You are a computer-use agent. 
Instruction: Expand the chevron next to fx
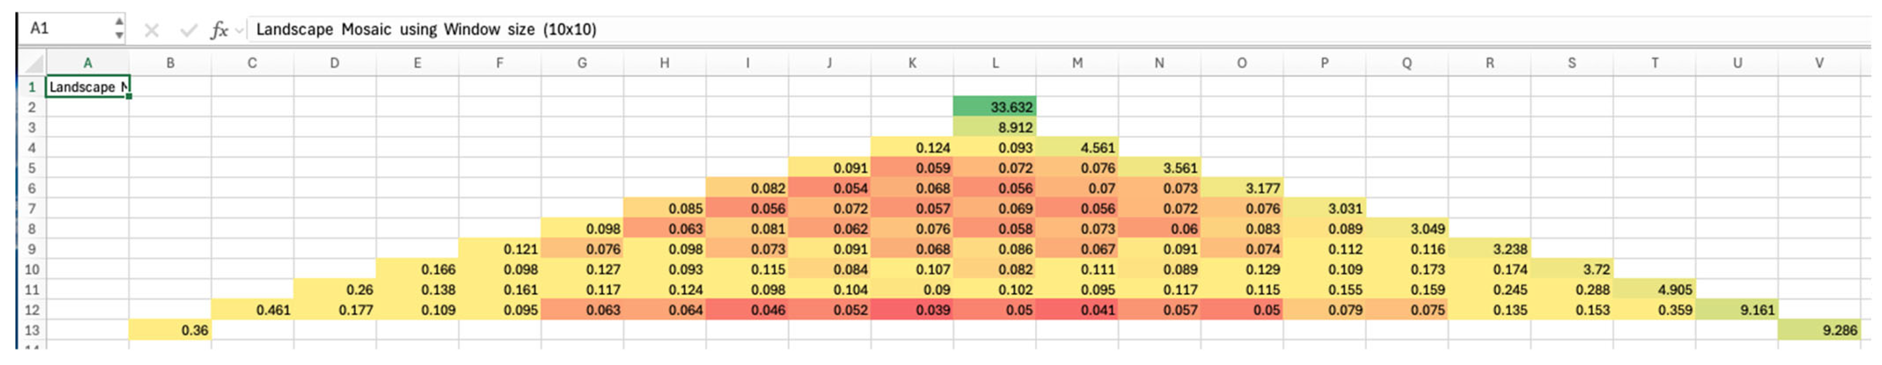[239, 31]
